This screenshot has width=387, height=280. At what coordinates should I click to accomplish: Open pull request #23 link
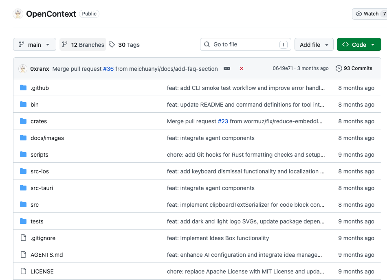pos(223,121)
